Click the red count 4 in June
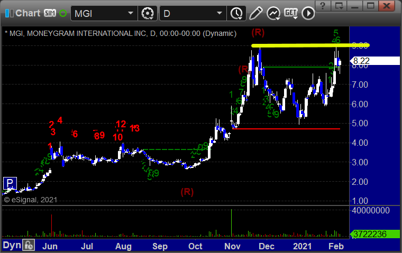The image size is (402, 253). point(60,120)
